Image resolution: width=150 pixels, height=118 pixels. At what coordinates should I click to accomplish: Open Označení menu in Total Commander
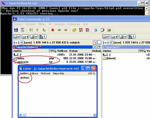31,24
